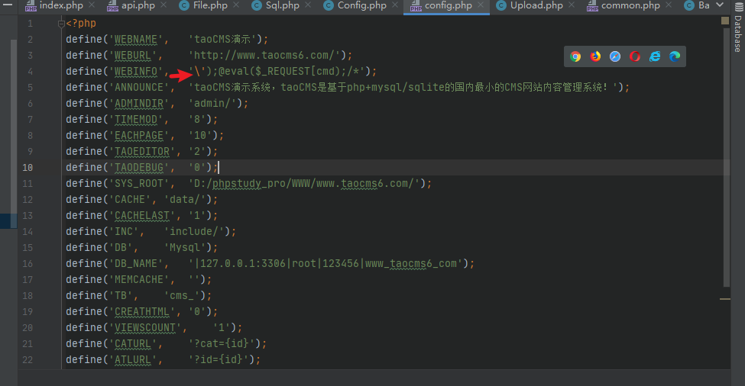The width and height of the screenshot is (745, 386).
Task: Click the editor vertical scrollbar
Action: point(726,157)
